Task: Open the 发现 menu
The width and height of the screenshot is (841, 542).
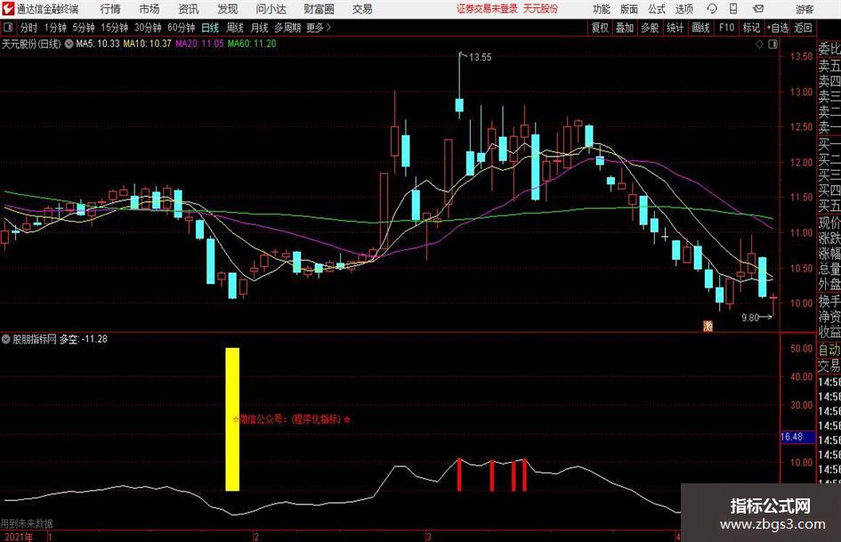Action: (x=228, y=9)
